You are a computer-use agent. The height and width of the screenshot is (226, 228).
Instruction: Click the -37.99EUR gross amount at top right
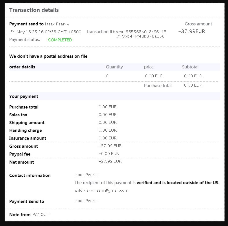192,31
